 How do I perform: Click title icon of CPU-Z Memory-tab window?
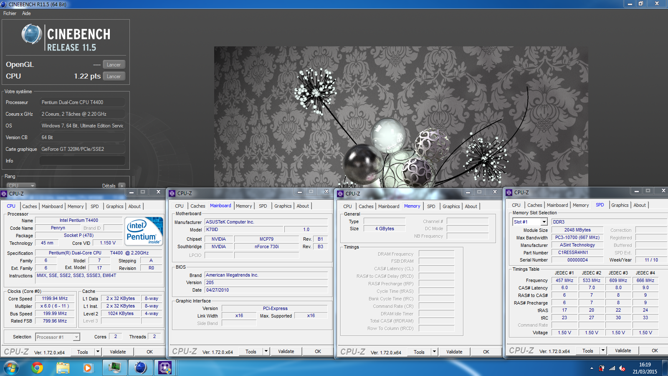(x=340, y=194)
